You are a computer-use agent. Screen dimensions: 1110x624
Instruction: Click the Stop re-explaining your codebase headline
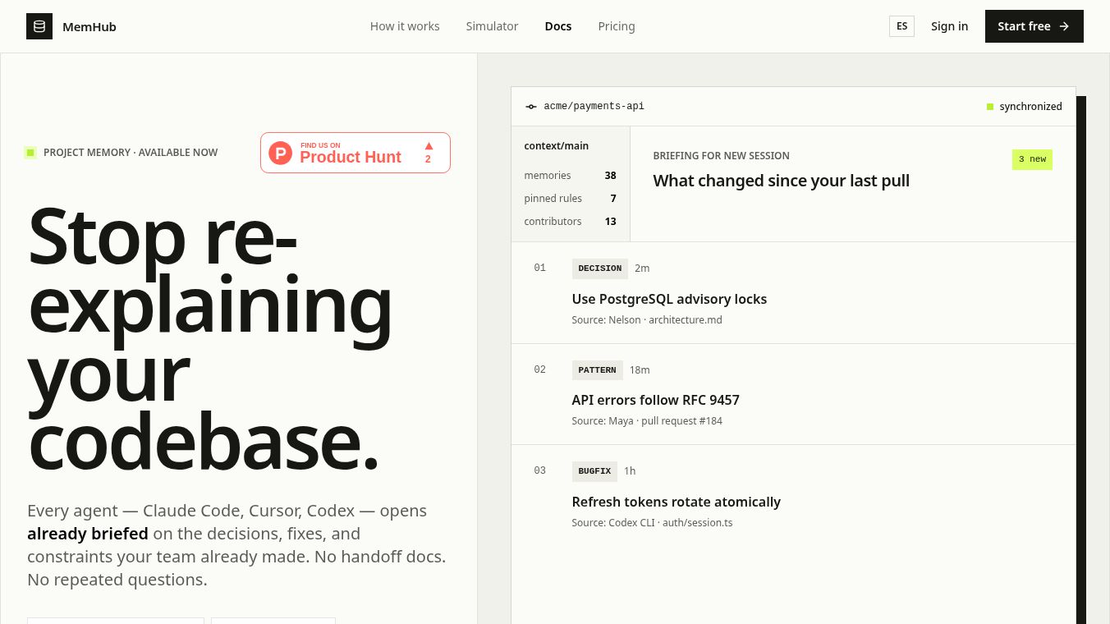[210, 339]
